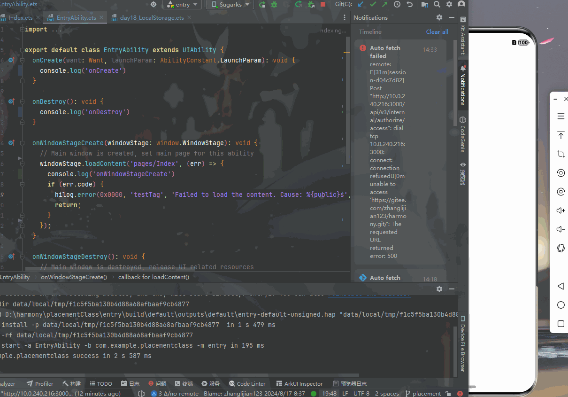Open IDE settings gear in top toolbar
This screenshot has width=568, height=397.
click(x=449, y=5)
